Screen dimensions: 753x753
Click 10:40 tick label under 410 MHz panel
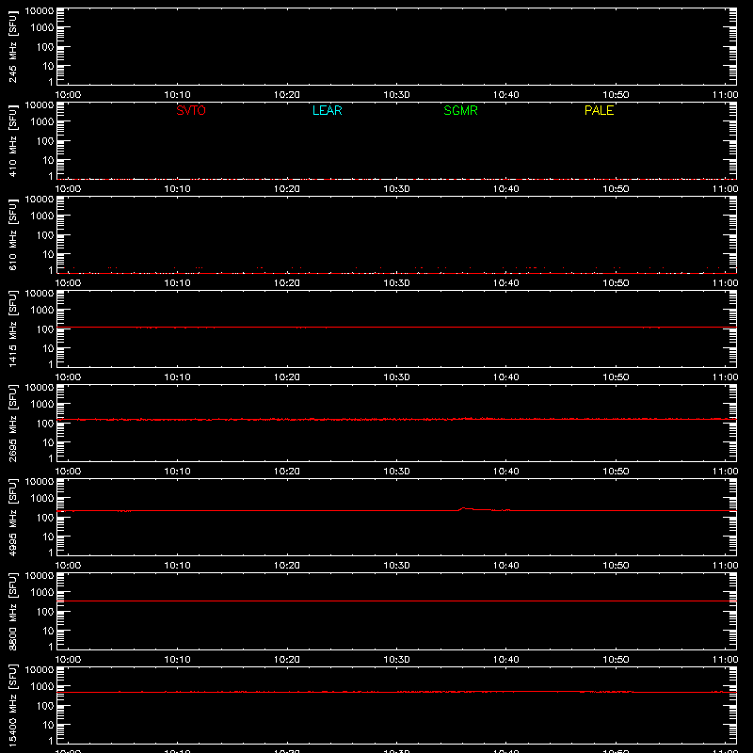pyautogui.click(x=506, y=189)
